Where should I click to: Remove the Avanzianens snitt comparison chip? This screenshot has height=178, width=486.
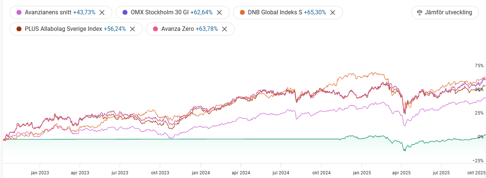[x=102, y=12]
